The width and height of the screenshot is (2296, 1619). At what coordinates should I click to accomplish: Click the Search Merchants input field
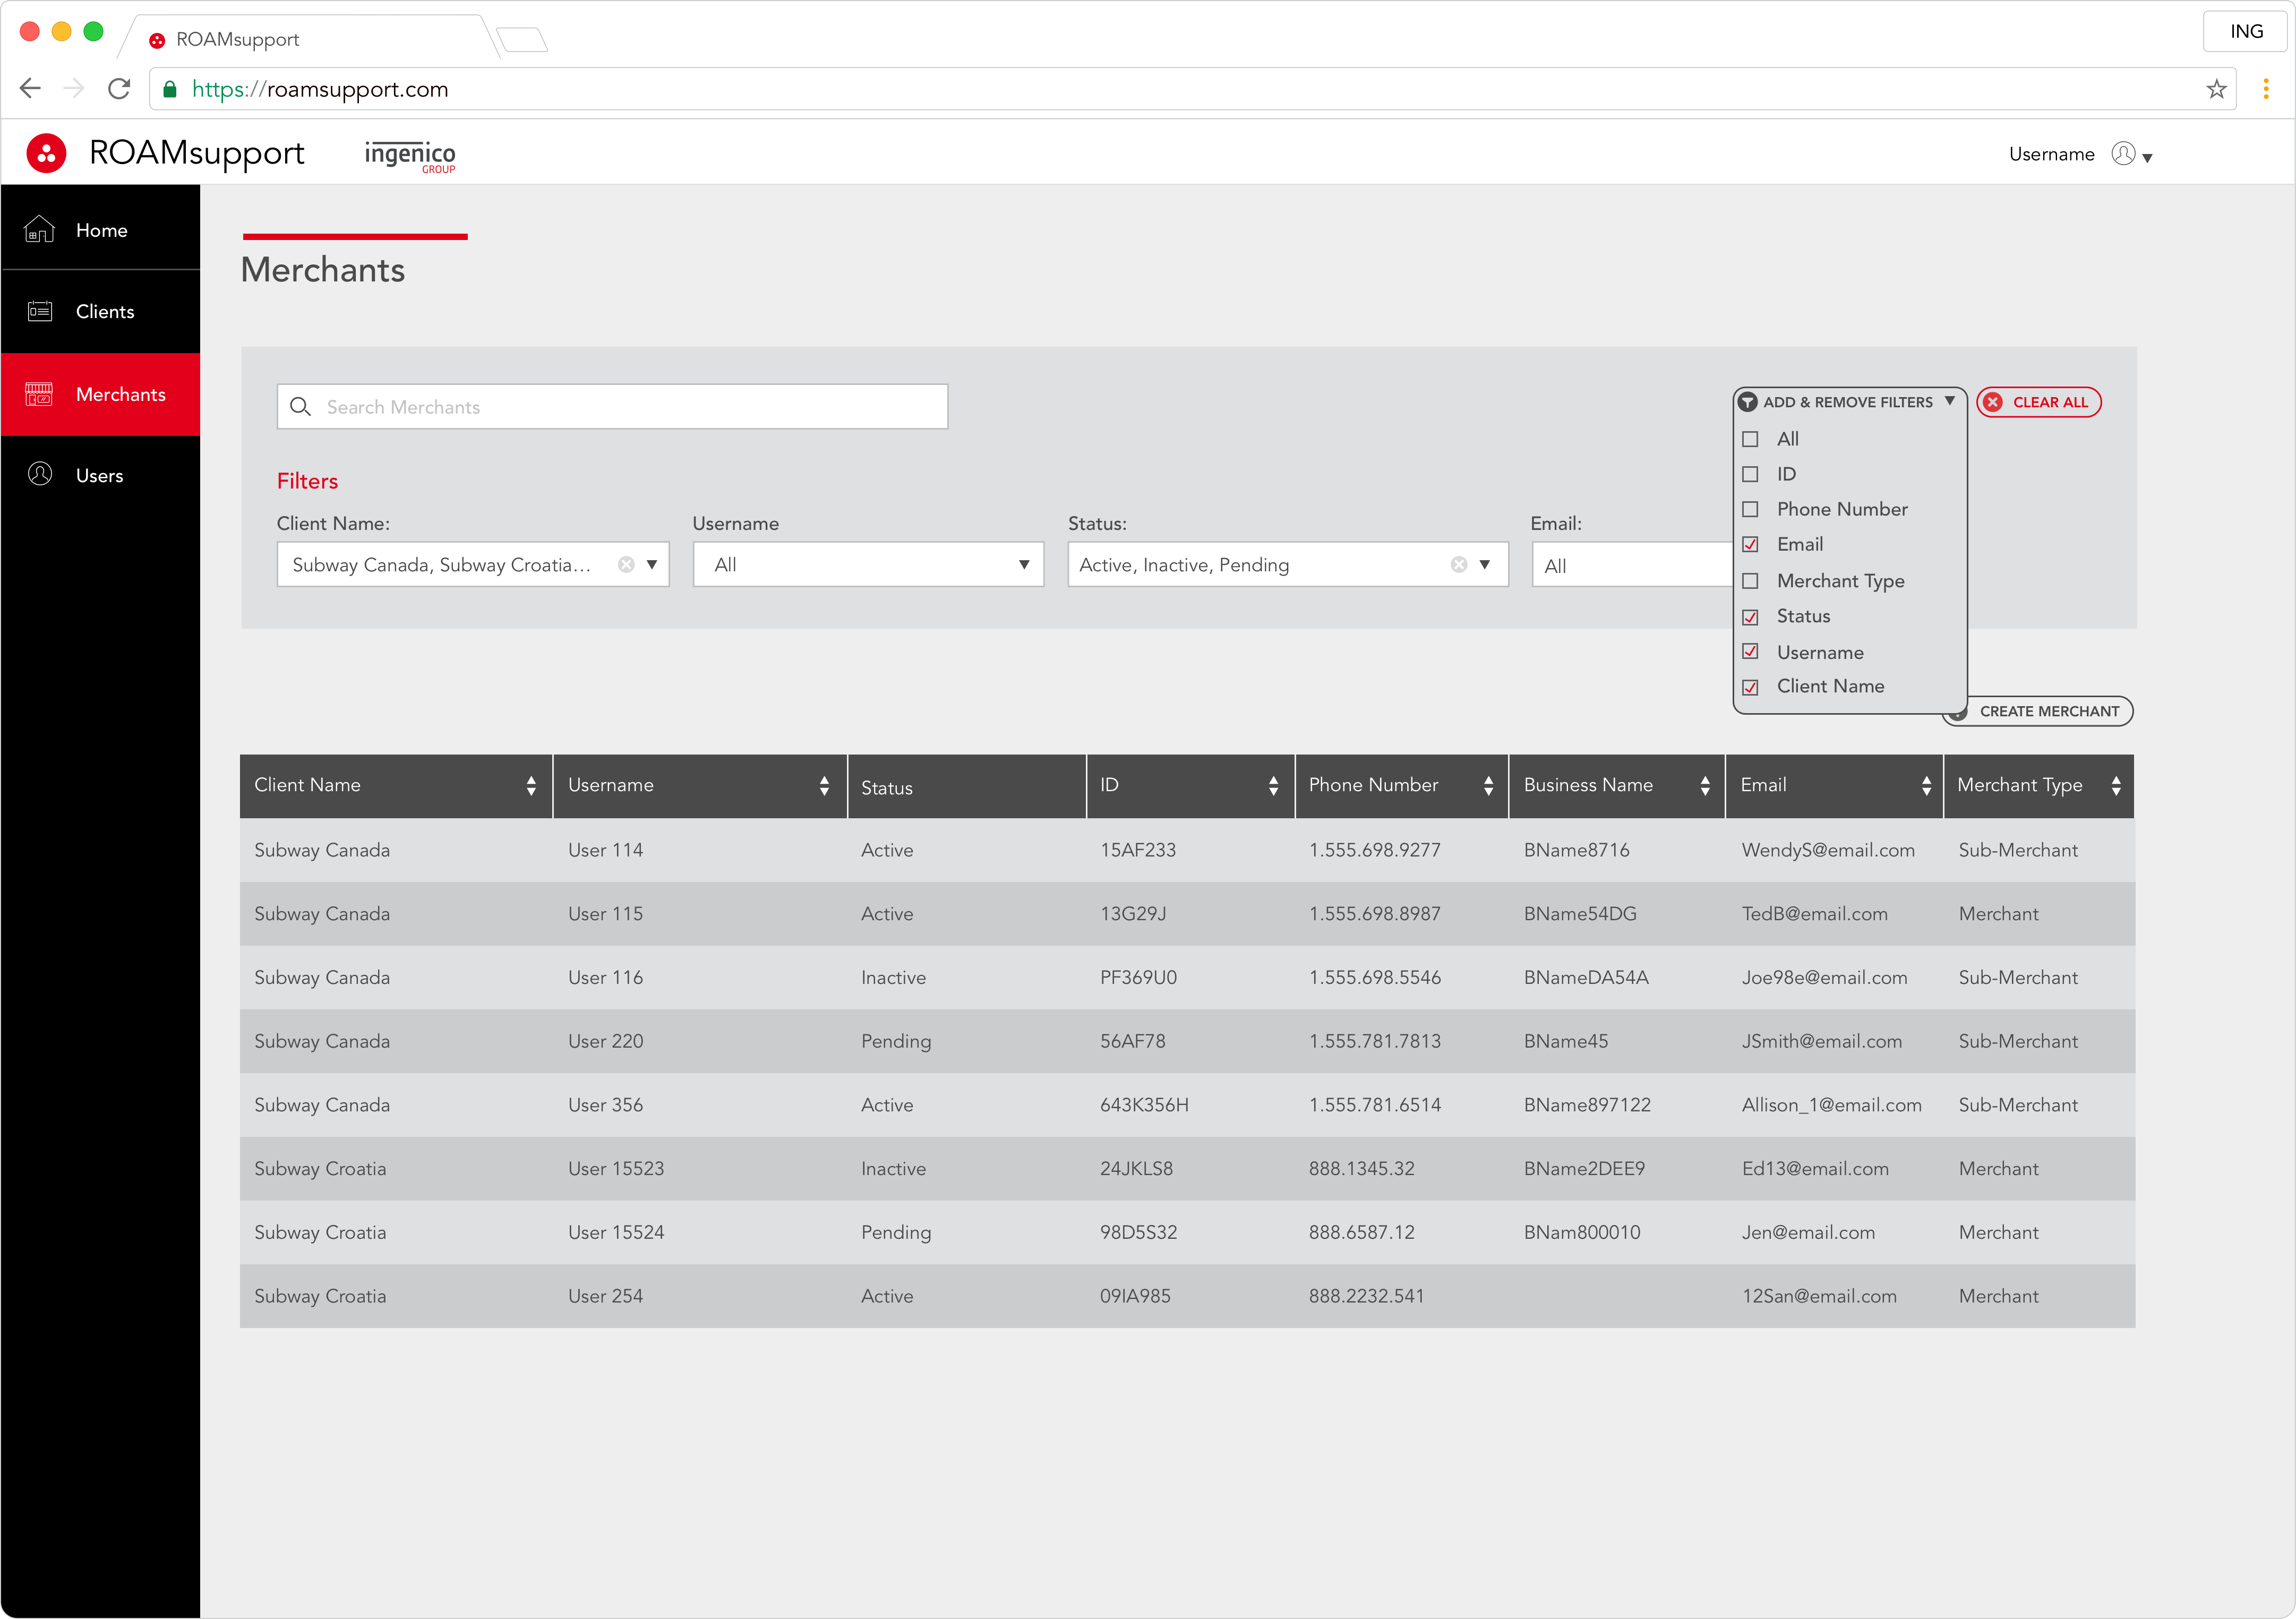coord(612,407)
